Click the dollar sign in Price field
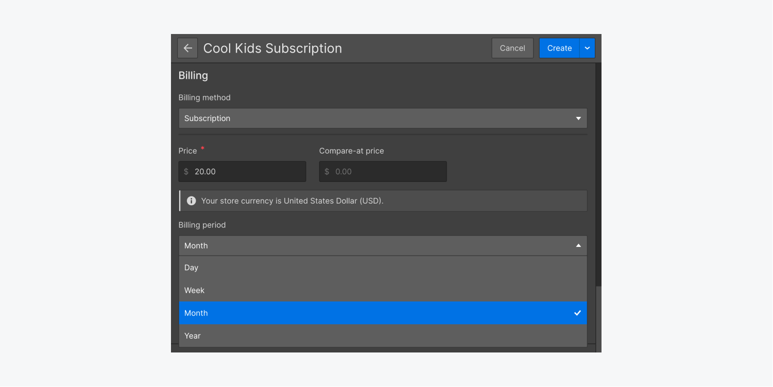773x387 pixels. (x=186, y=172)
